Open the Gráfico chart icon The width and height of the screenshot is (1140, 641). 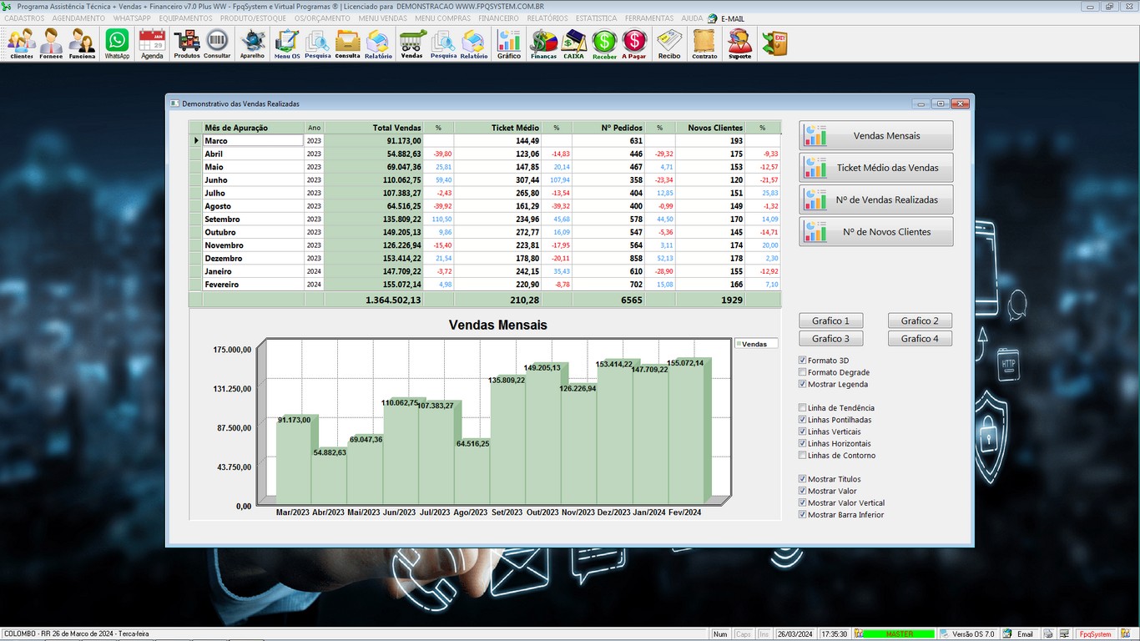pos(508,43)
